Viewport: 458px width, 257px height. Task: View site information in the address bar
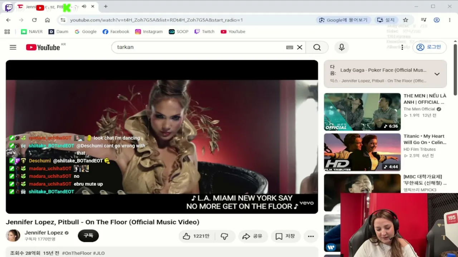pos(63,20)
